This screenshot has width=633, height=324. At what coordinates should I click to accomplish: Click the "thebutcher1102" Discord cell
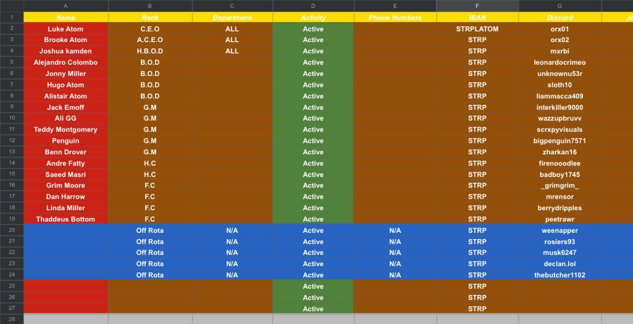pos(560,275)
